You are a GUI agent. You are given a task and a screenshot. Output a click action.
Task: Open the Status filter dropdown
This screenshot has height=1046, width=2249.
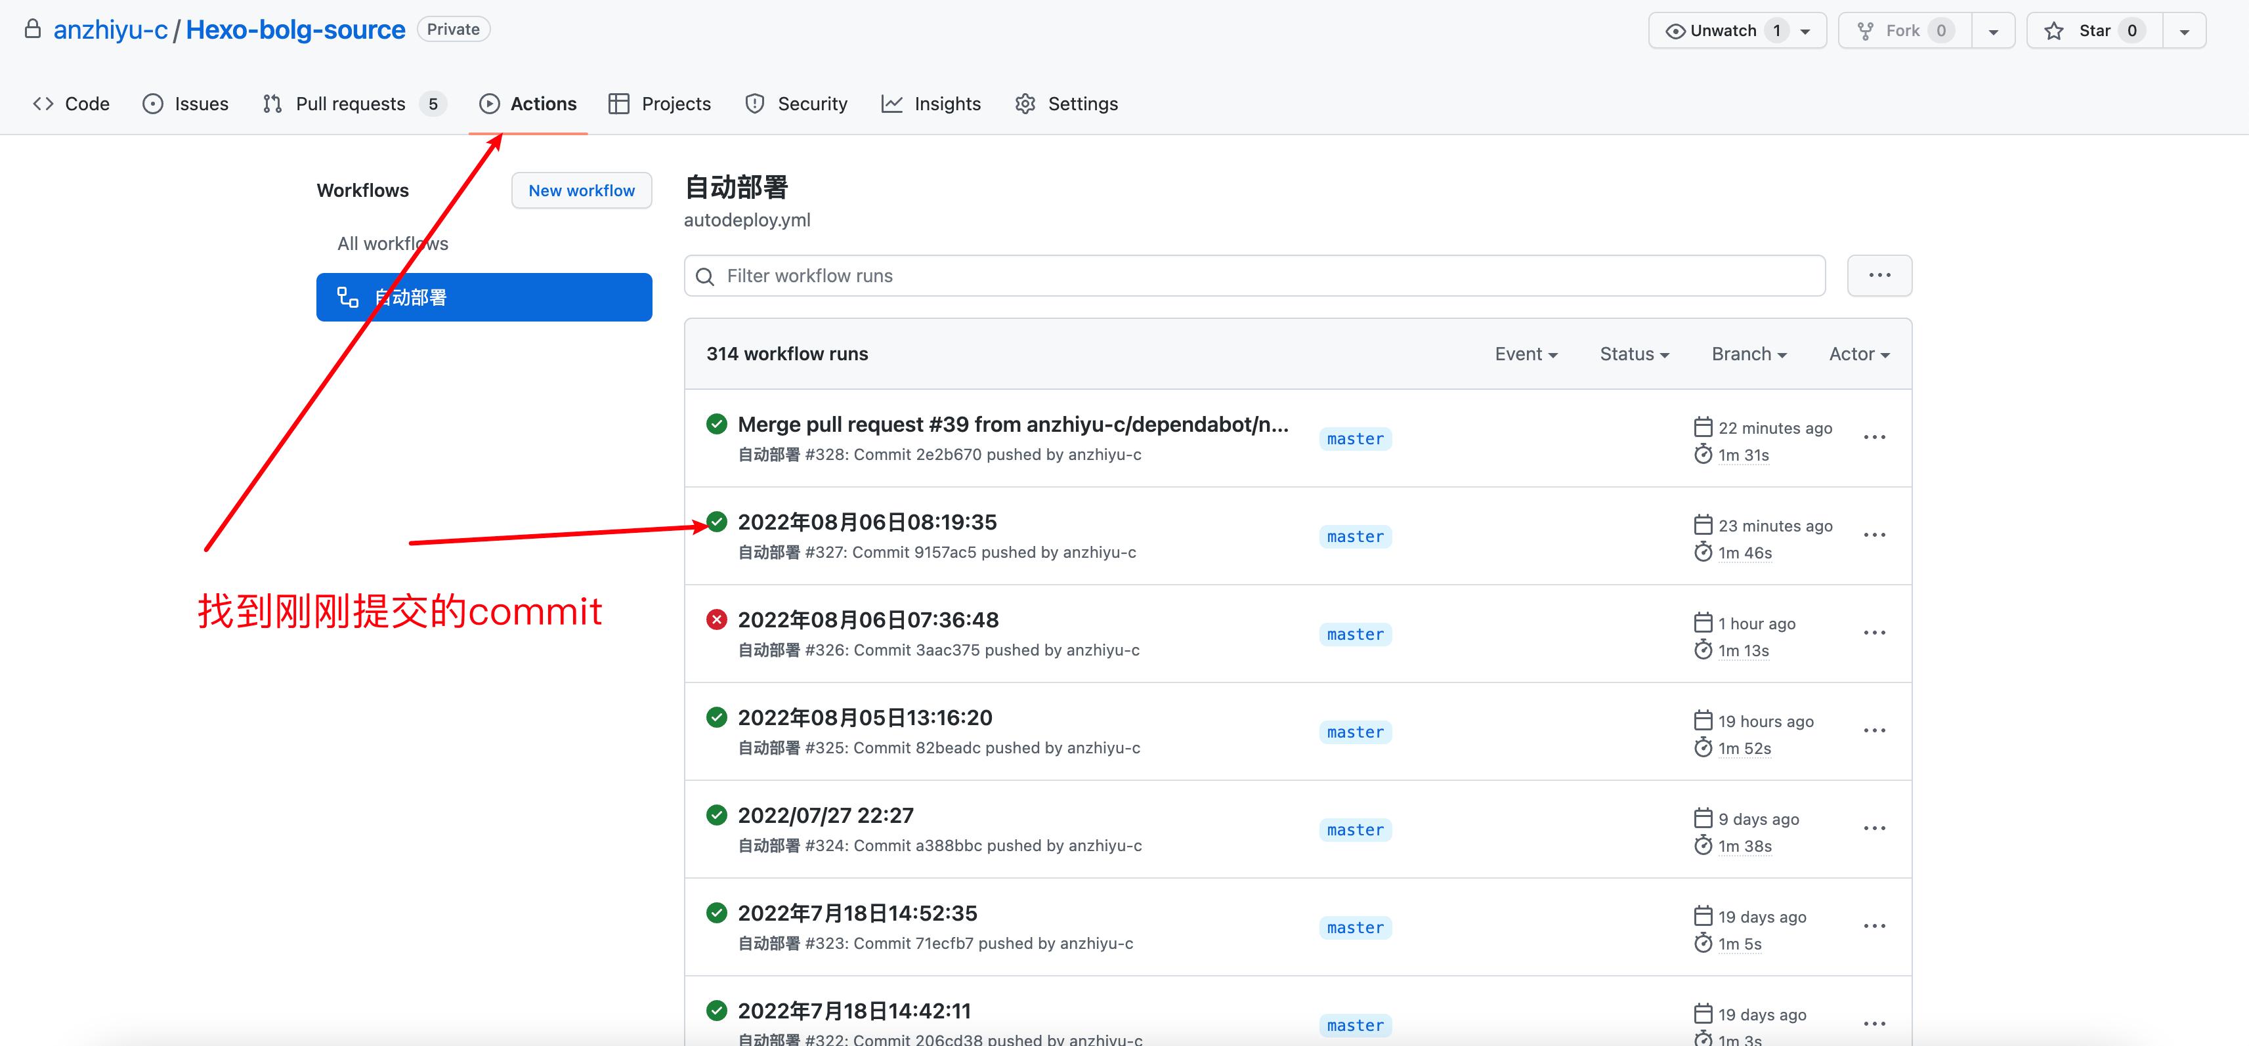(x=1633, y=354)
